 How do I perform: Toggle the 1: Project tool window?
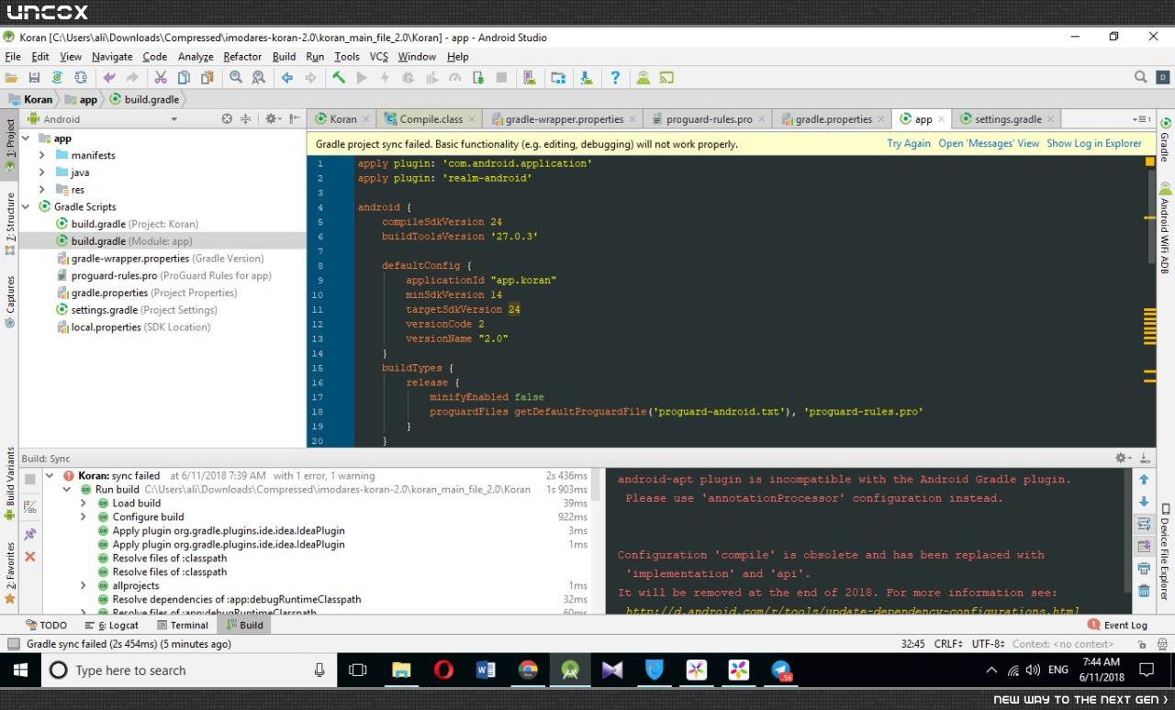tap(10, 145)
